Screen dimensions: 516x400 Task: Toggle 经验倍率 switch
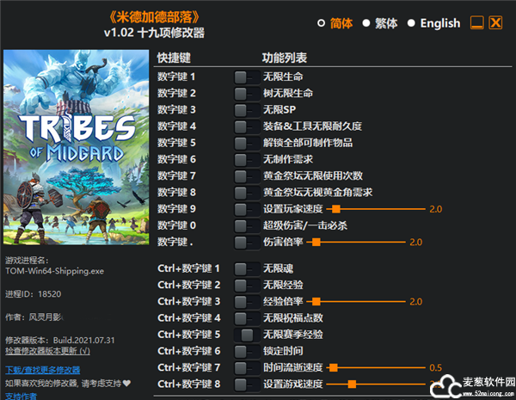247,302
